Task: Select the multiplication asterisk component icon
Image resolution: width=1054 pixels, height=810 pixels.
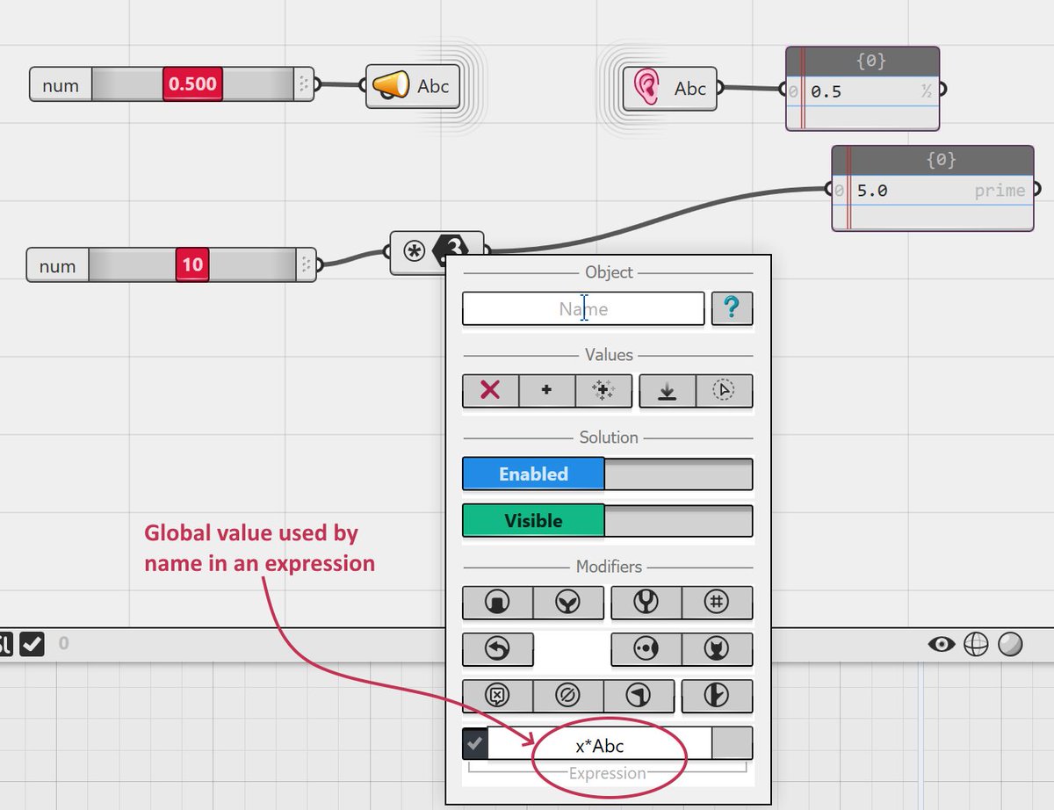Action: click(x=414, y=250)
